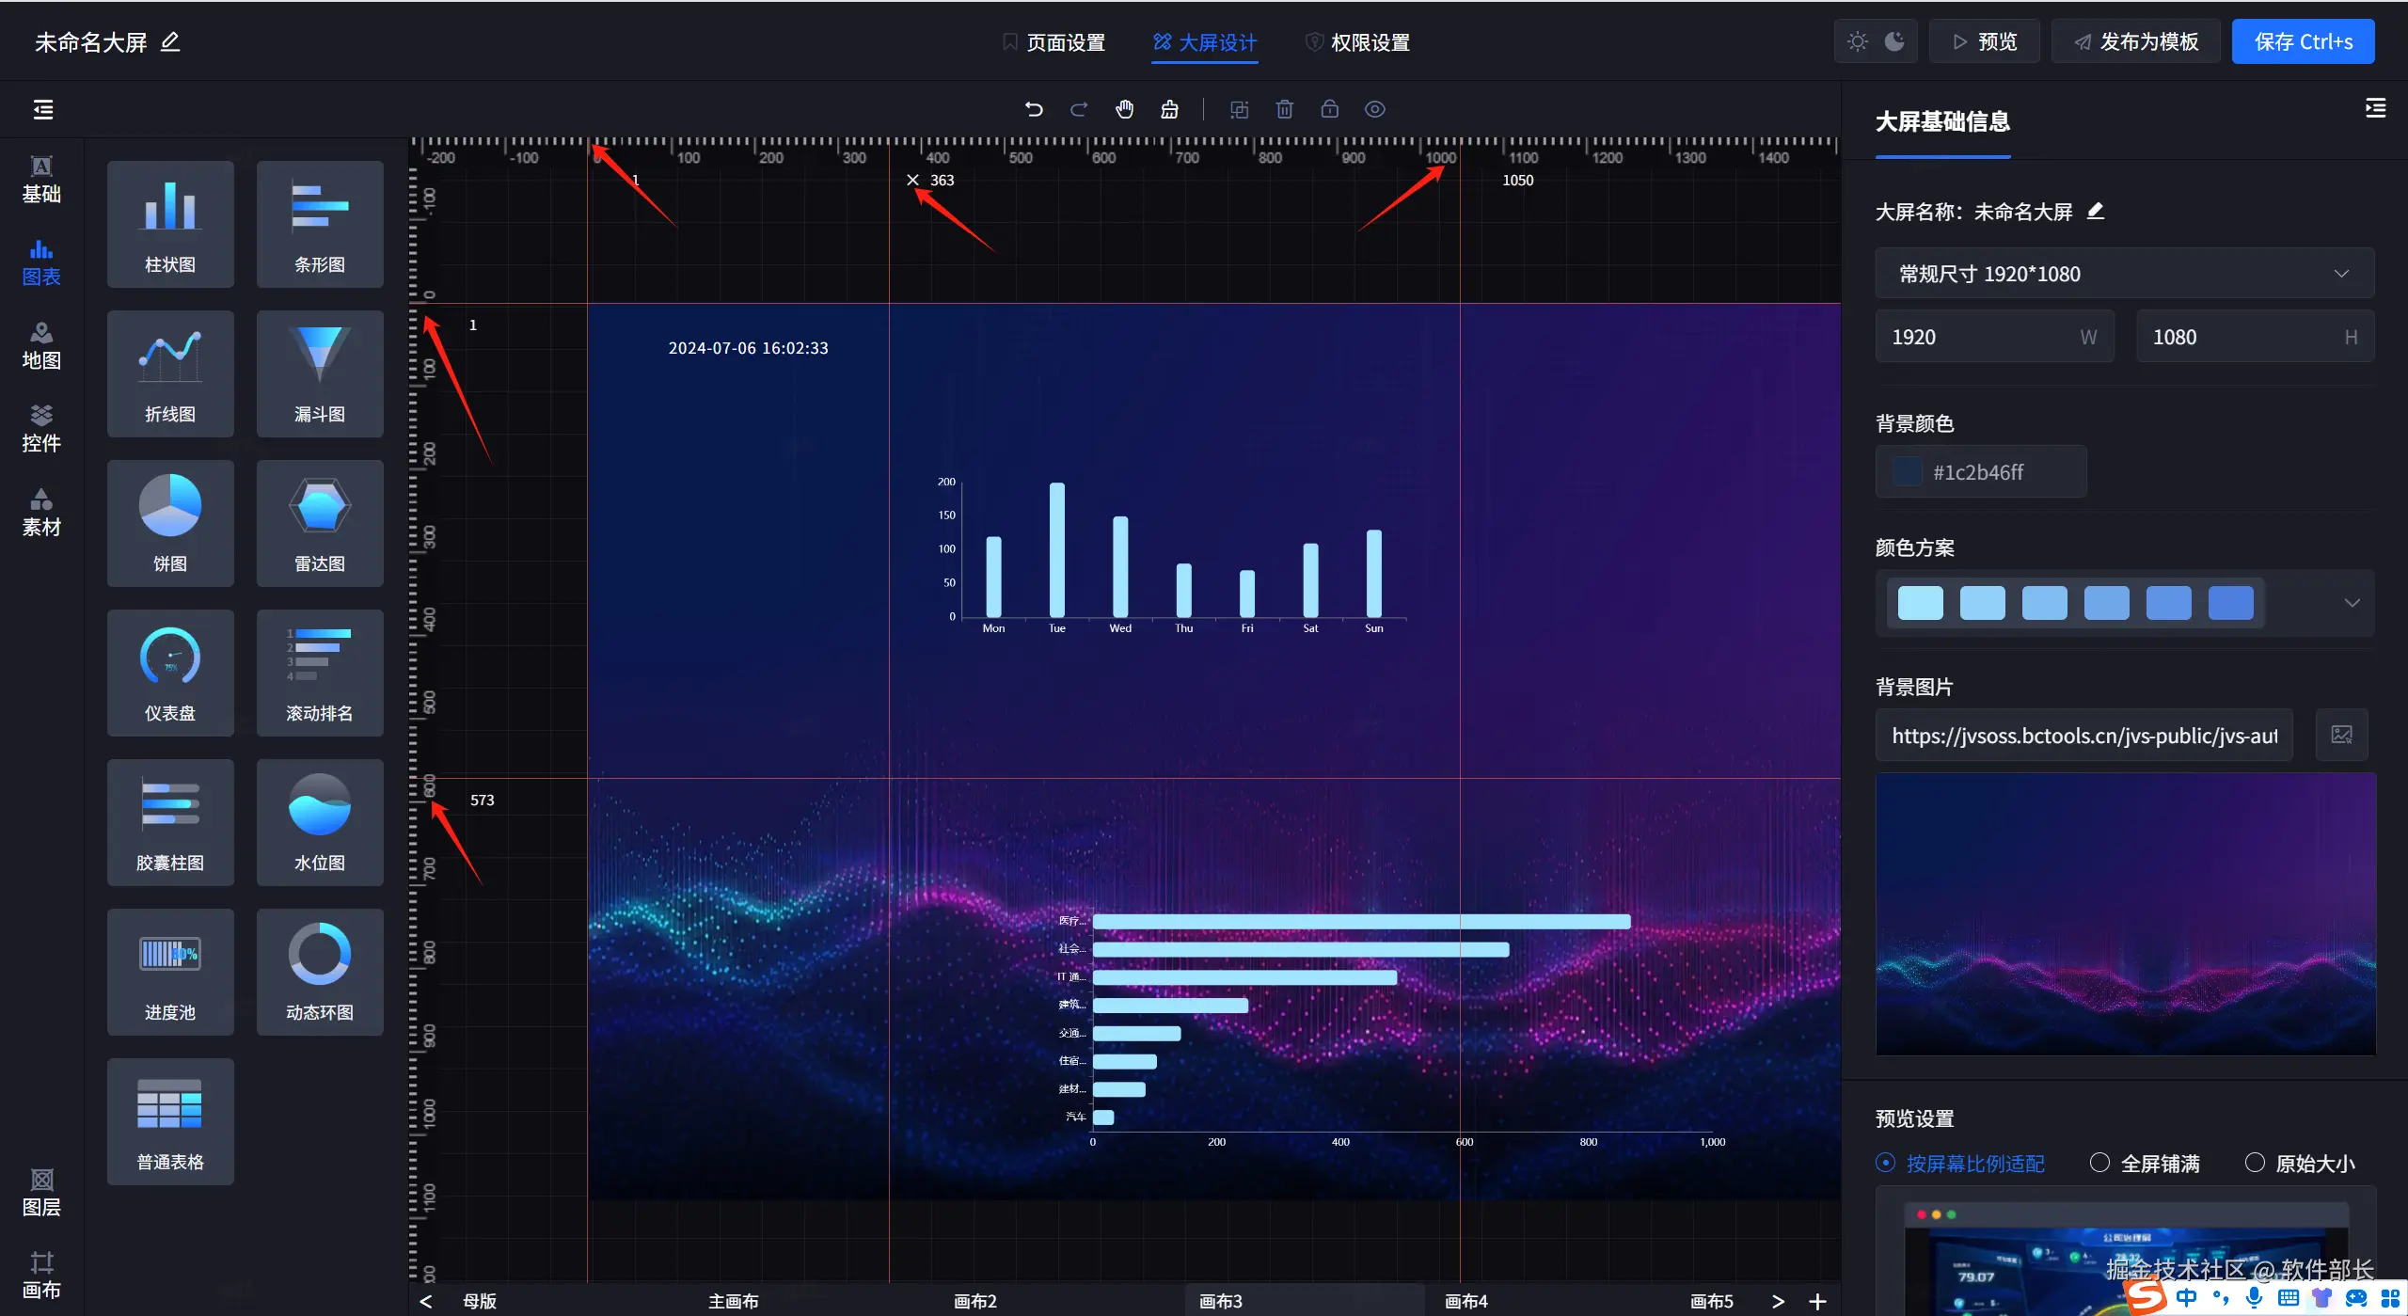Add the 漏斗图 funnel chart component
Viewport: 2408px width, 1316px height.
click(320, 373)
